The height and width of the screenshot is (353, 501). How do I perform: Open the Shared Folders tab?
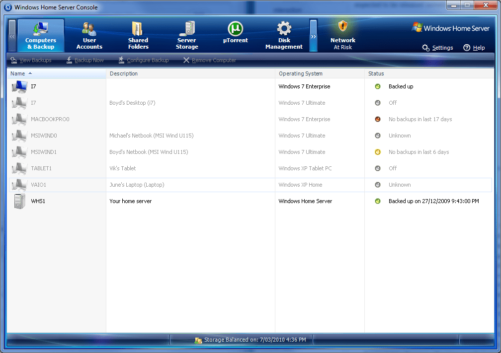coord(138,35)
